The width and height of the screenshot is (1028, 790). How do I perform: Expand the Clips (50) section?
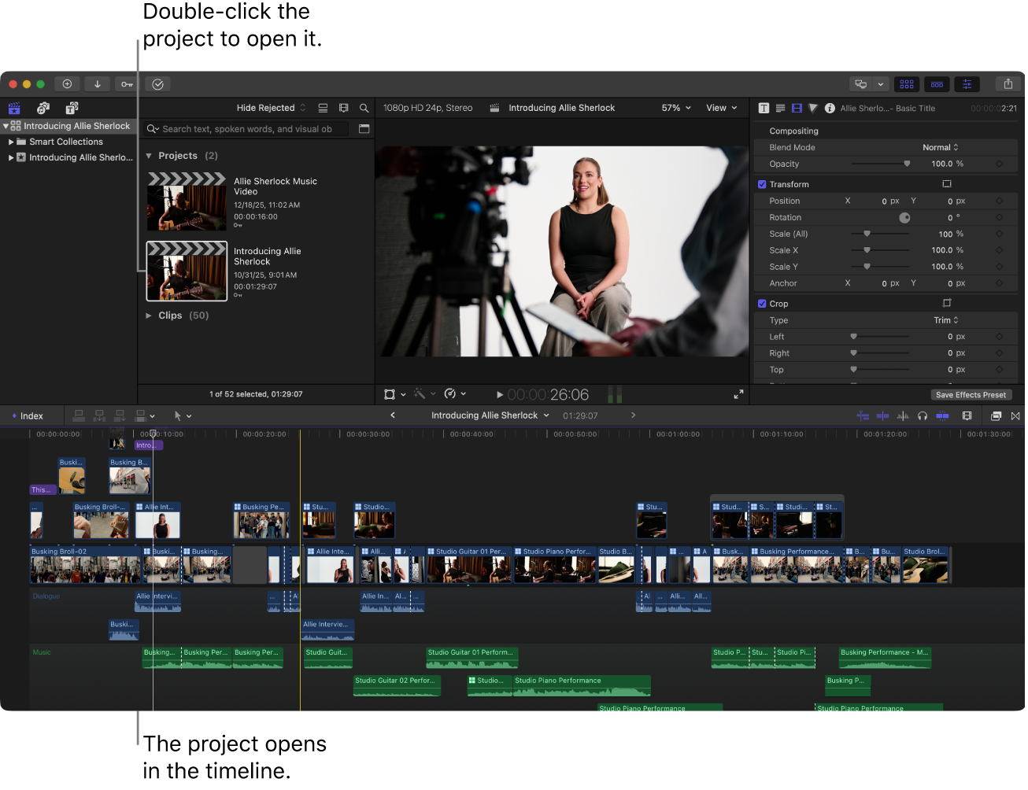149,316
